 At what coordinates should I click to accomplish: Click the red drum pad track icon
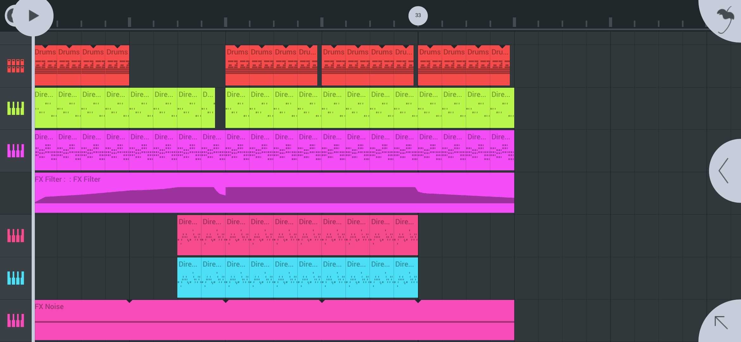click(x=16, y=66)
